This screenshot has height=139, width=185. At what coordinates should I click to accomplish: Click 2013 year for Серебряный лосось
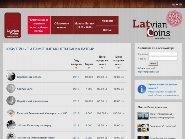(76, 77)
